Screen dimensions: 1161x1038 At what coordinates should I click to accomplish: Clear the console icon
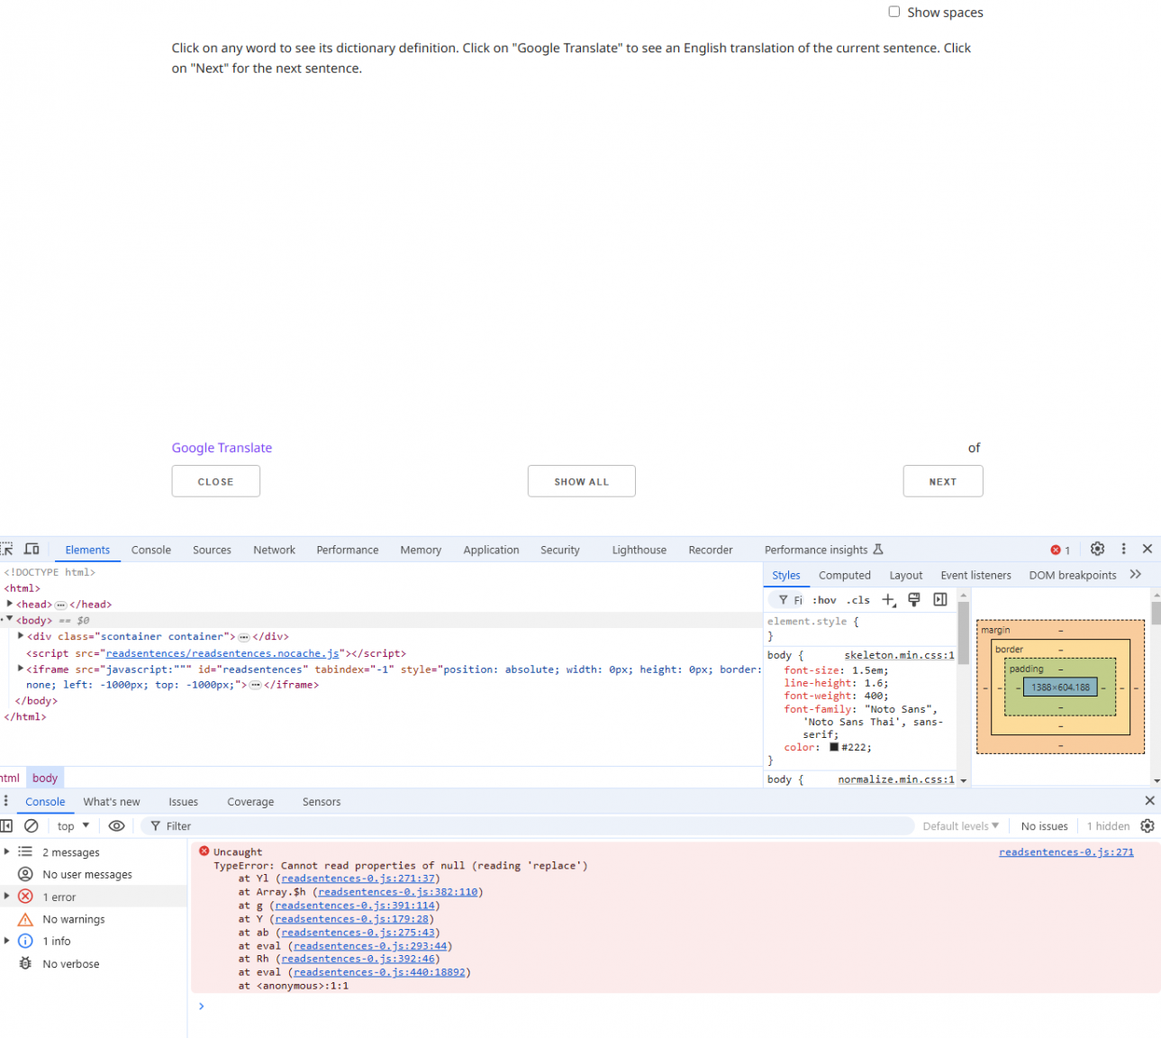click(x=32, y=825)
